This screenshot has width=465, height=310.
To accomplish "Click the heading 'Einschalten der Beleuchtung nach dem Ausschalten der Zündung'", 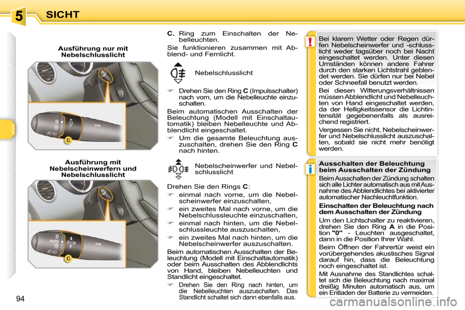I will (376, 209).
